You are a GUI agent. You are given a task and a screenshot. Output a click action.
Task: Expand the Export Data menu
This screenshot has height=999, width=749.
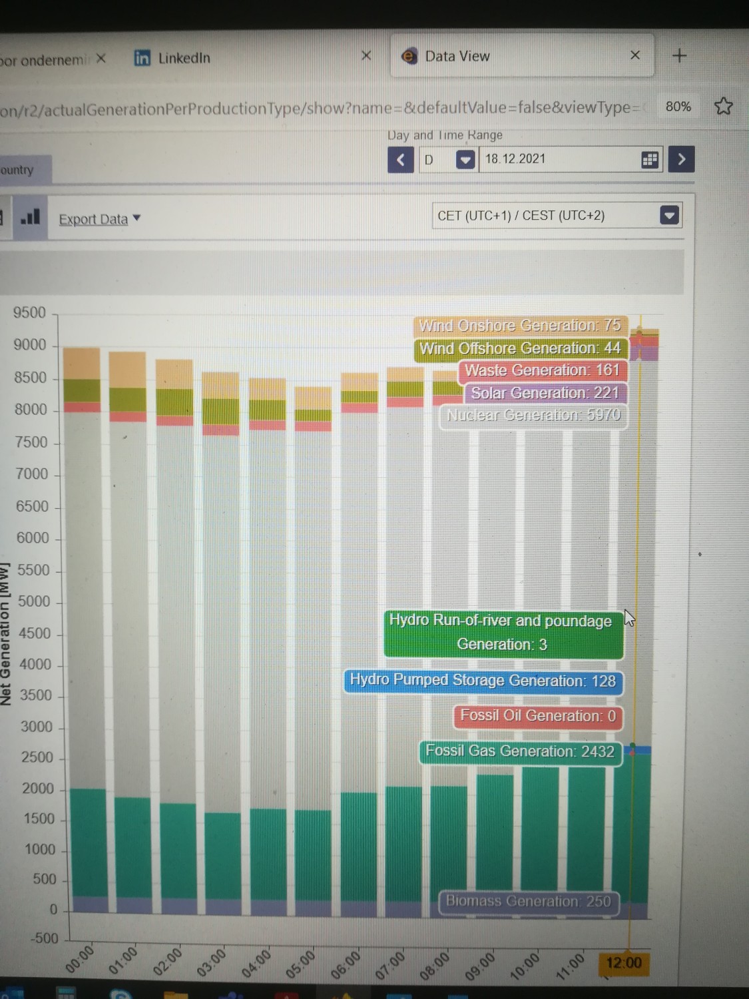[x=99, y=219]
